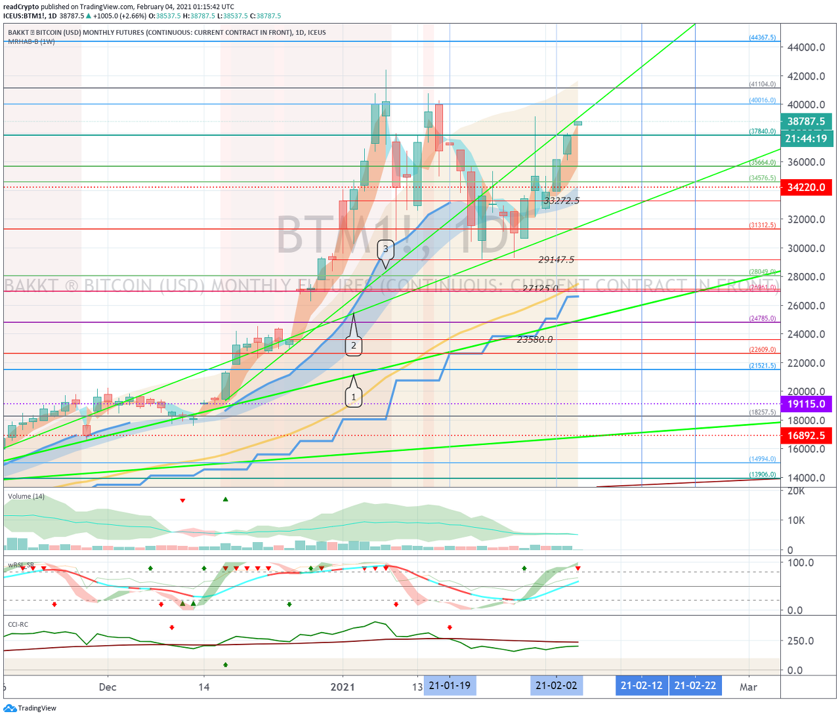Click the (13906.0) level label

point(762,475)
